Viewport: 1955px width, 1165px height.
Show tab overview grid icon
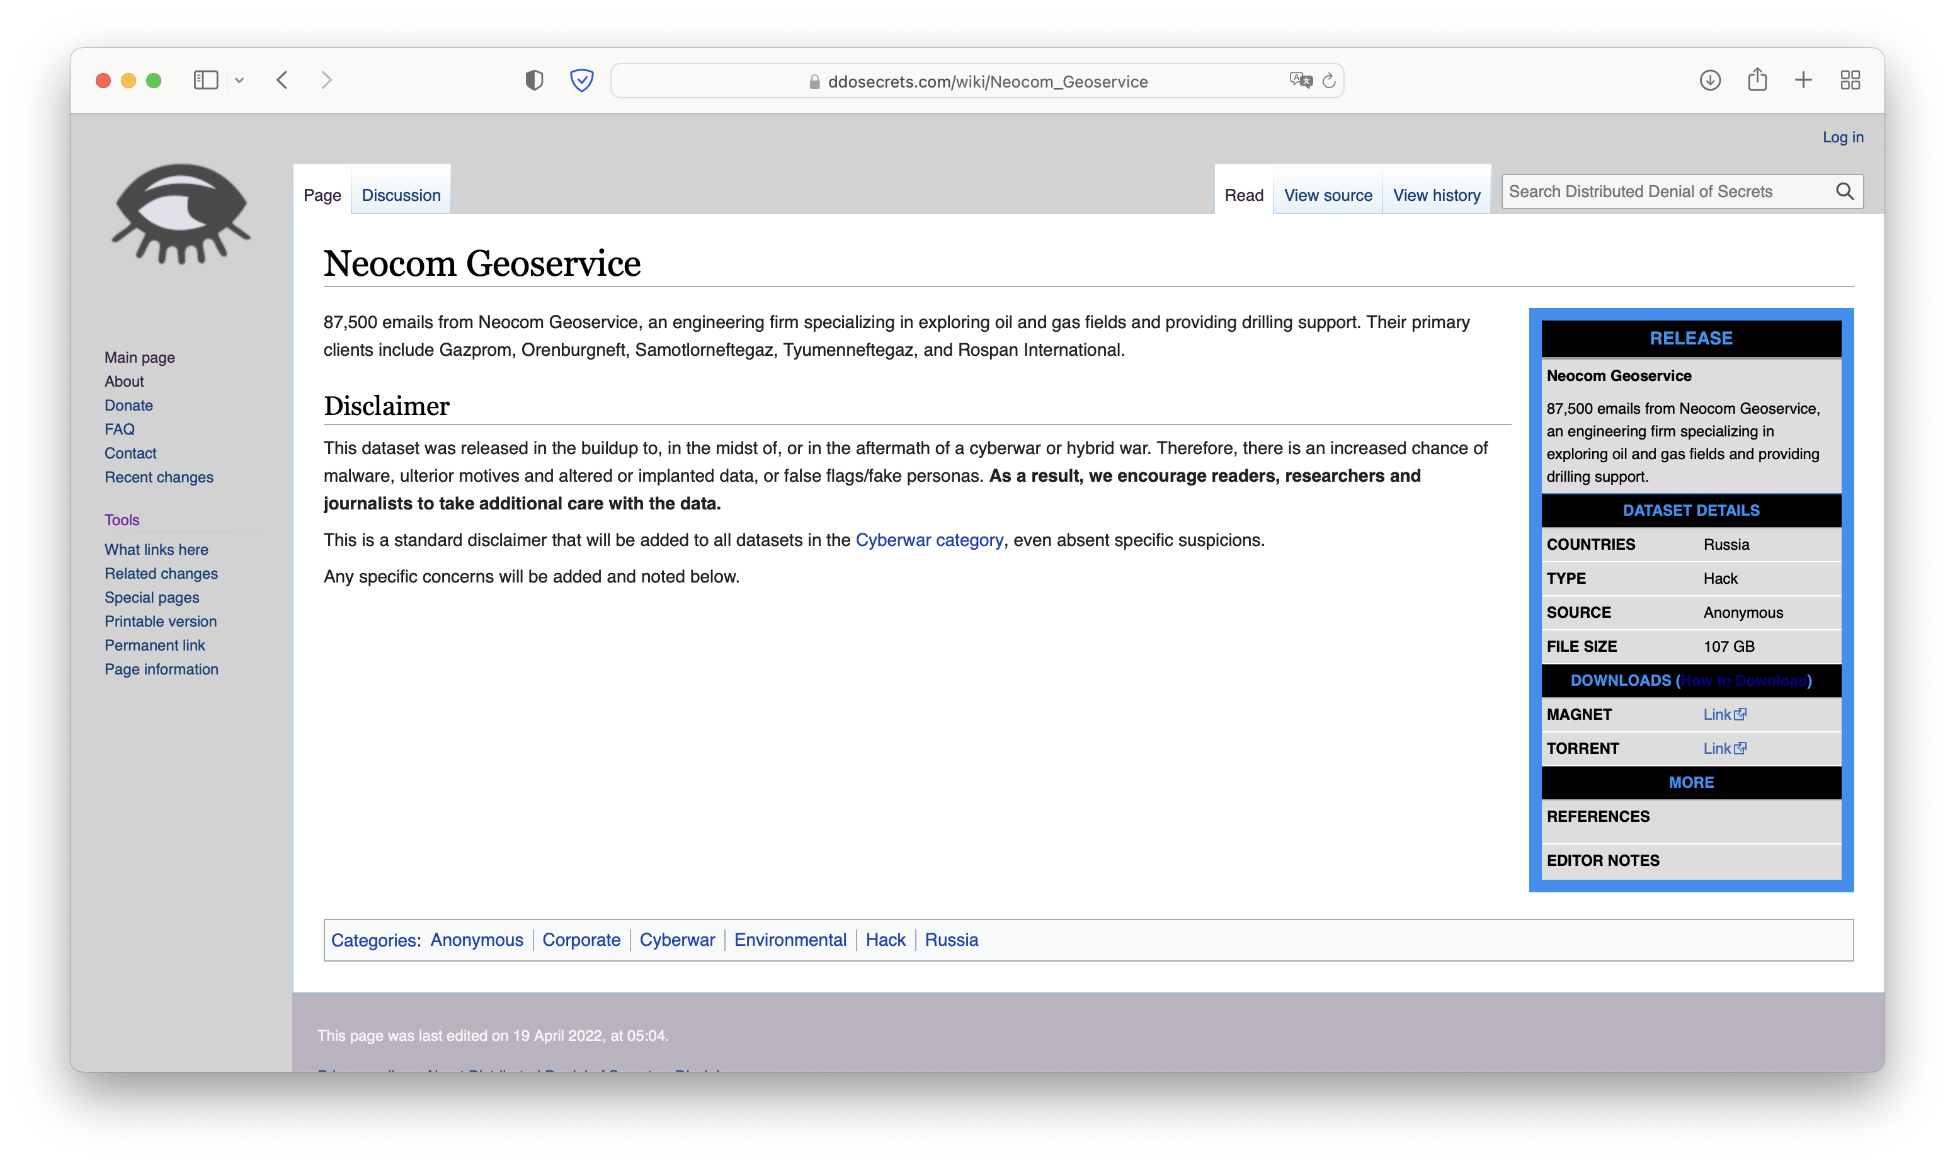click(1850, 80)
